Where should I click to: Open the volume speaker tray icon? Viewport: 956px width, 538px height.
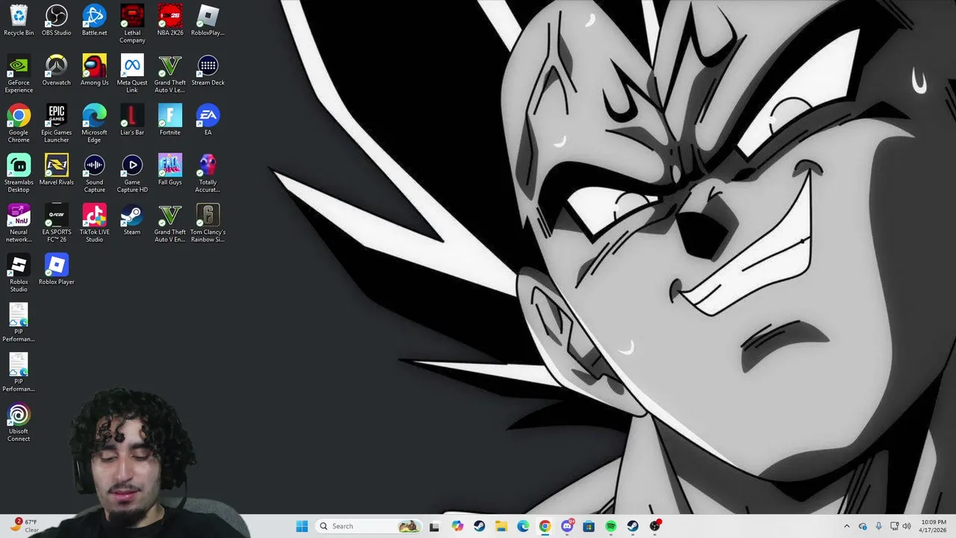[907, 526]
